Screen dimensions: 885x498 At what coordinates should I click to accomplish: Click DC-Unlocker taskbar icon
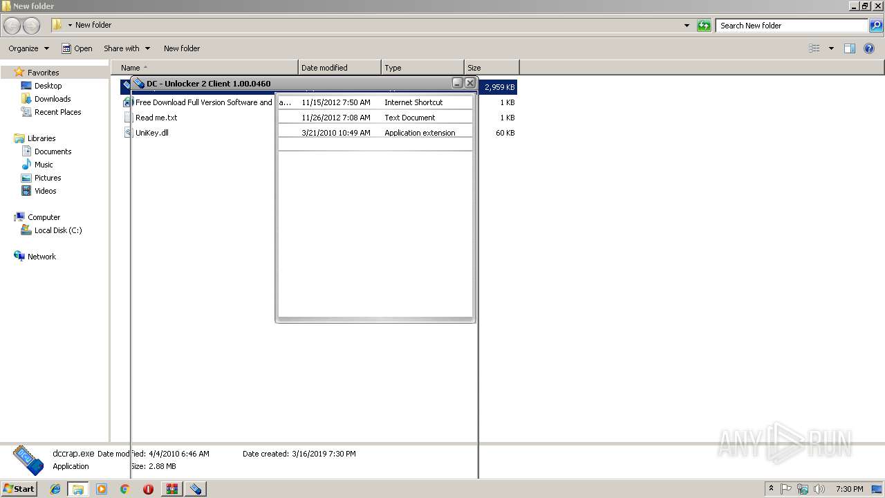(196, 489)
